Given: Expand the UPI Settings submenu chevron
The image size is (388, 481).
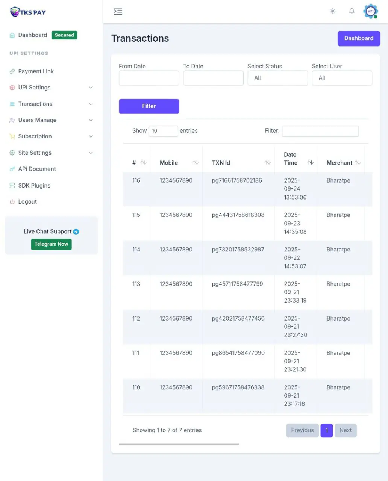Looking at the screenshot, I should click(91, 88).
